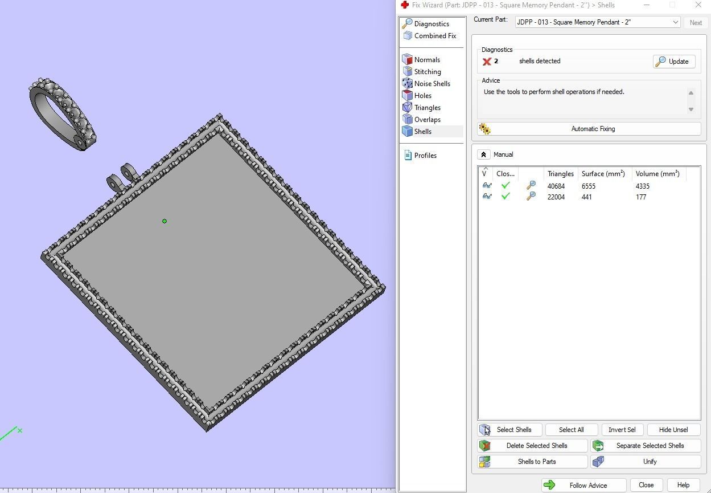Image resolution: width=711 pixels, height=493 pixels.
Task: Zoom to the 40684-triangle shell
Action: point(531,186)
